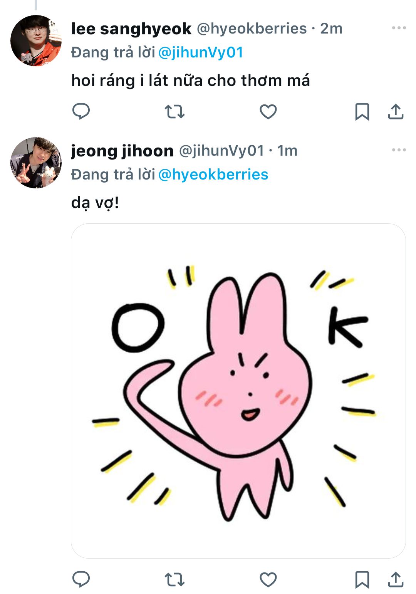
Task: Retweet jeong jihoon's tweet
Action: coord(174,579)
